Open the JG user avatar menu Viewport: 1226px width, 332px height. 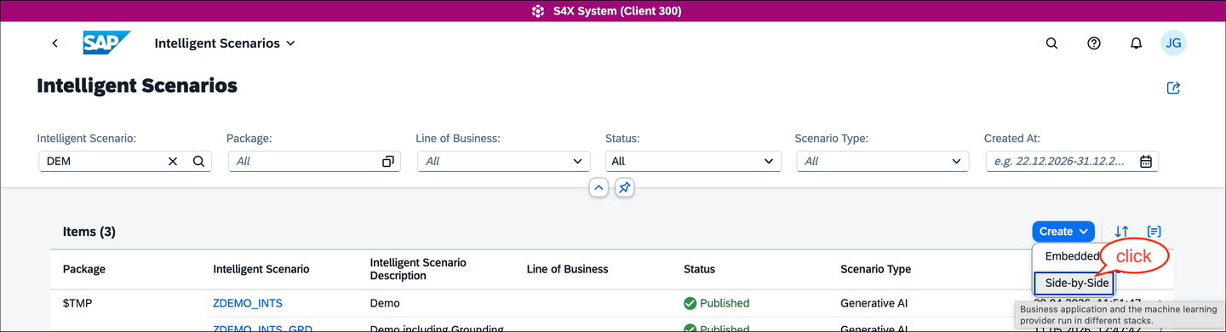(1173, 43)
